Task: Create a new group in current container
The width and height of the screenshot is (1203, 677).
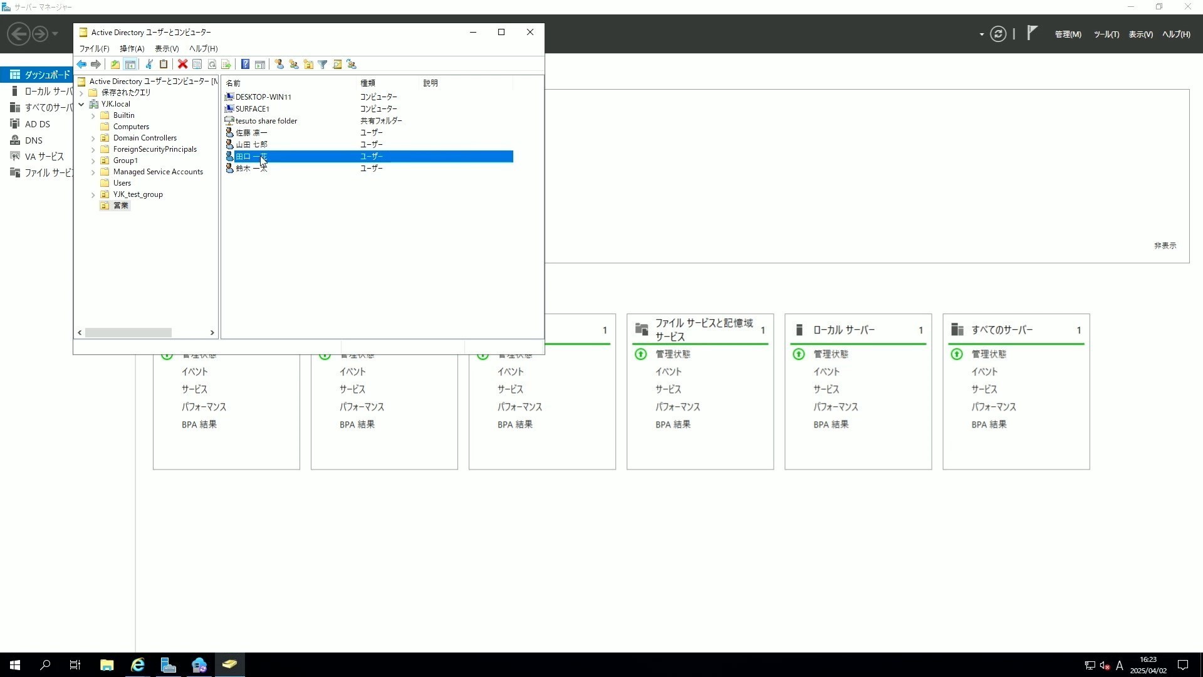Action: 293,65
